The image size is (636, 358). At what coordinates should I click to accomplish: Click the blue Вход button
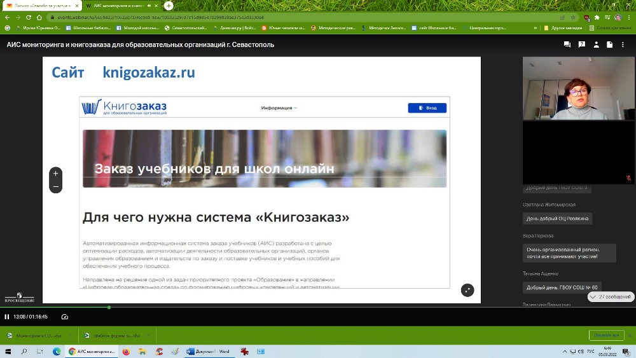pos(427,108)
